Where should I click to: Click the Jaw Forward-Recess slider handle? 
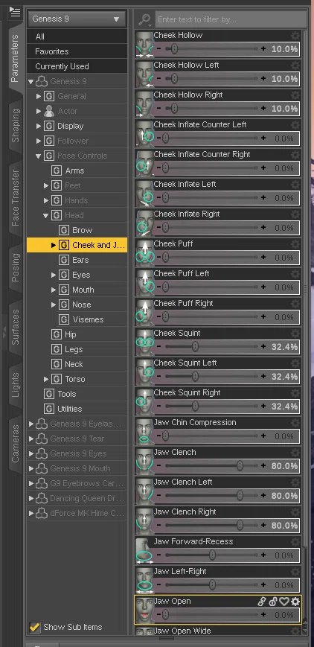point(212,555)
